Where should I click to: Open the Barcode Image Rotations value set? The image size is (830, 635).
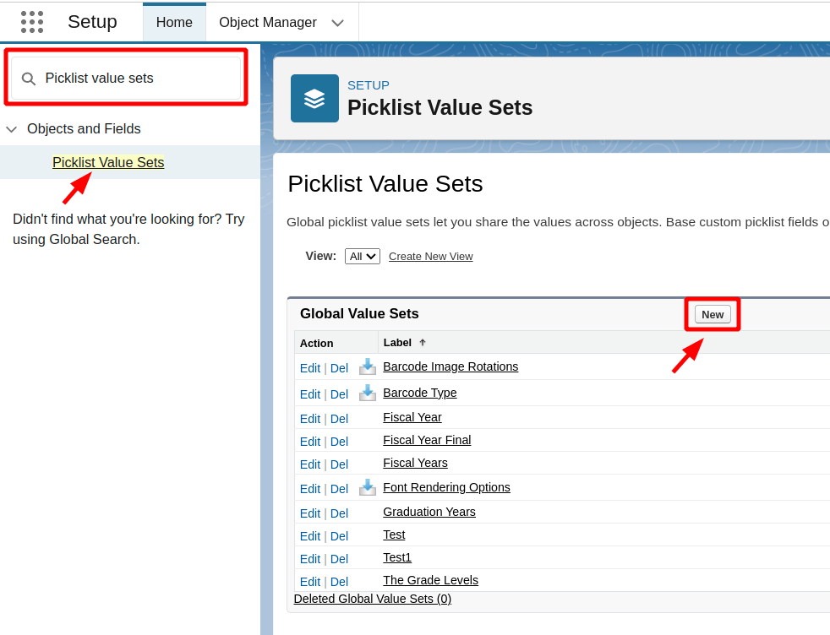pos(450,366)
